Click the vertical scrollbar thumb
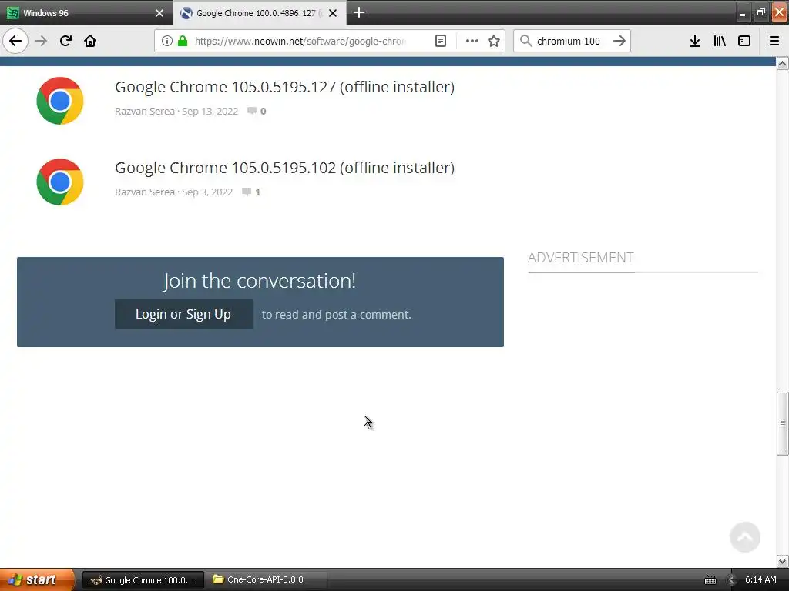 pyautogui.click(x=783, y=423)
